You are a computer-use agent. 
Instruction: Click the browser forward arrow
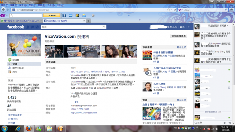coord(8,10)
